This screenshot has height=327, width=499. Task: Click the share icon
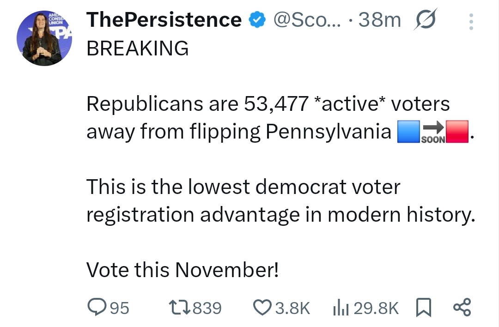(462, 307)
